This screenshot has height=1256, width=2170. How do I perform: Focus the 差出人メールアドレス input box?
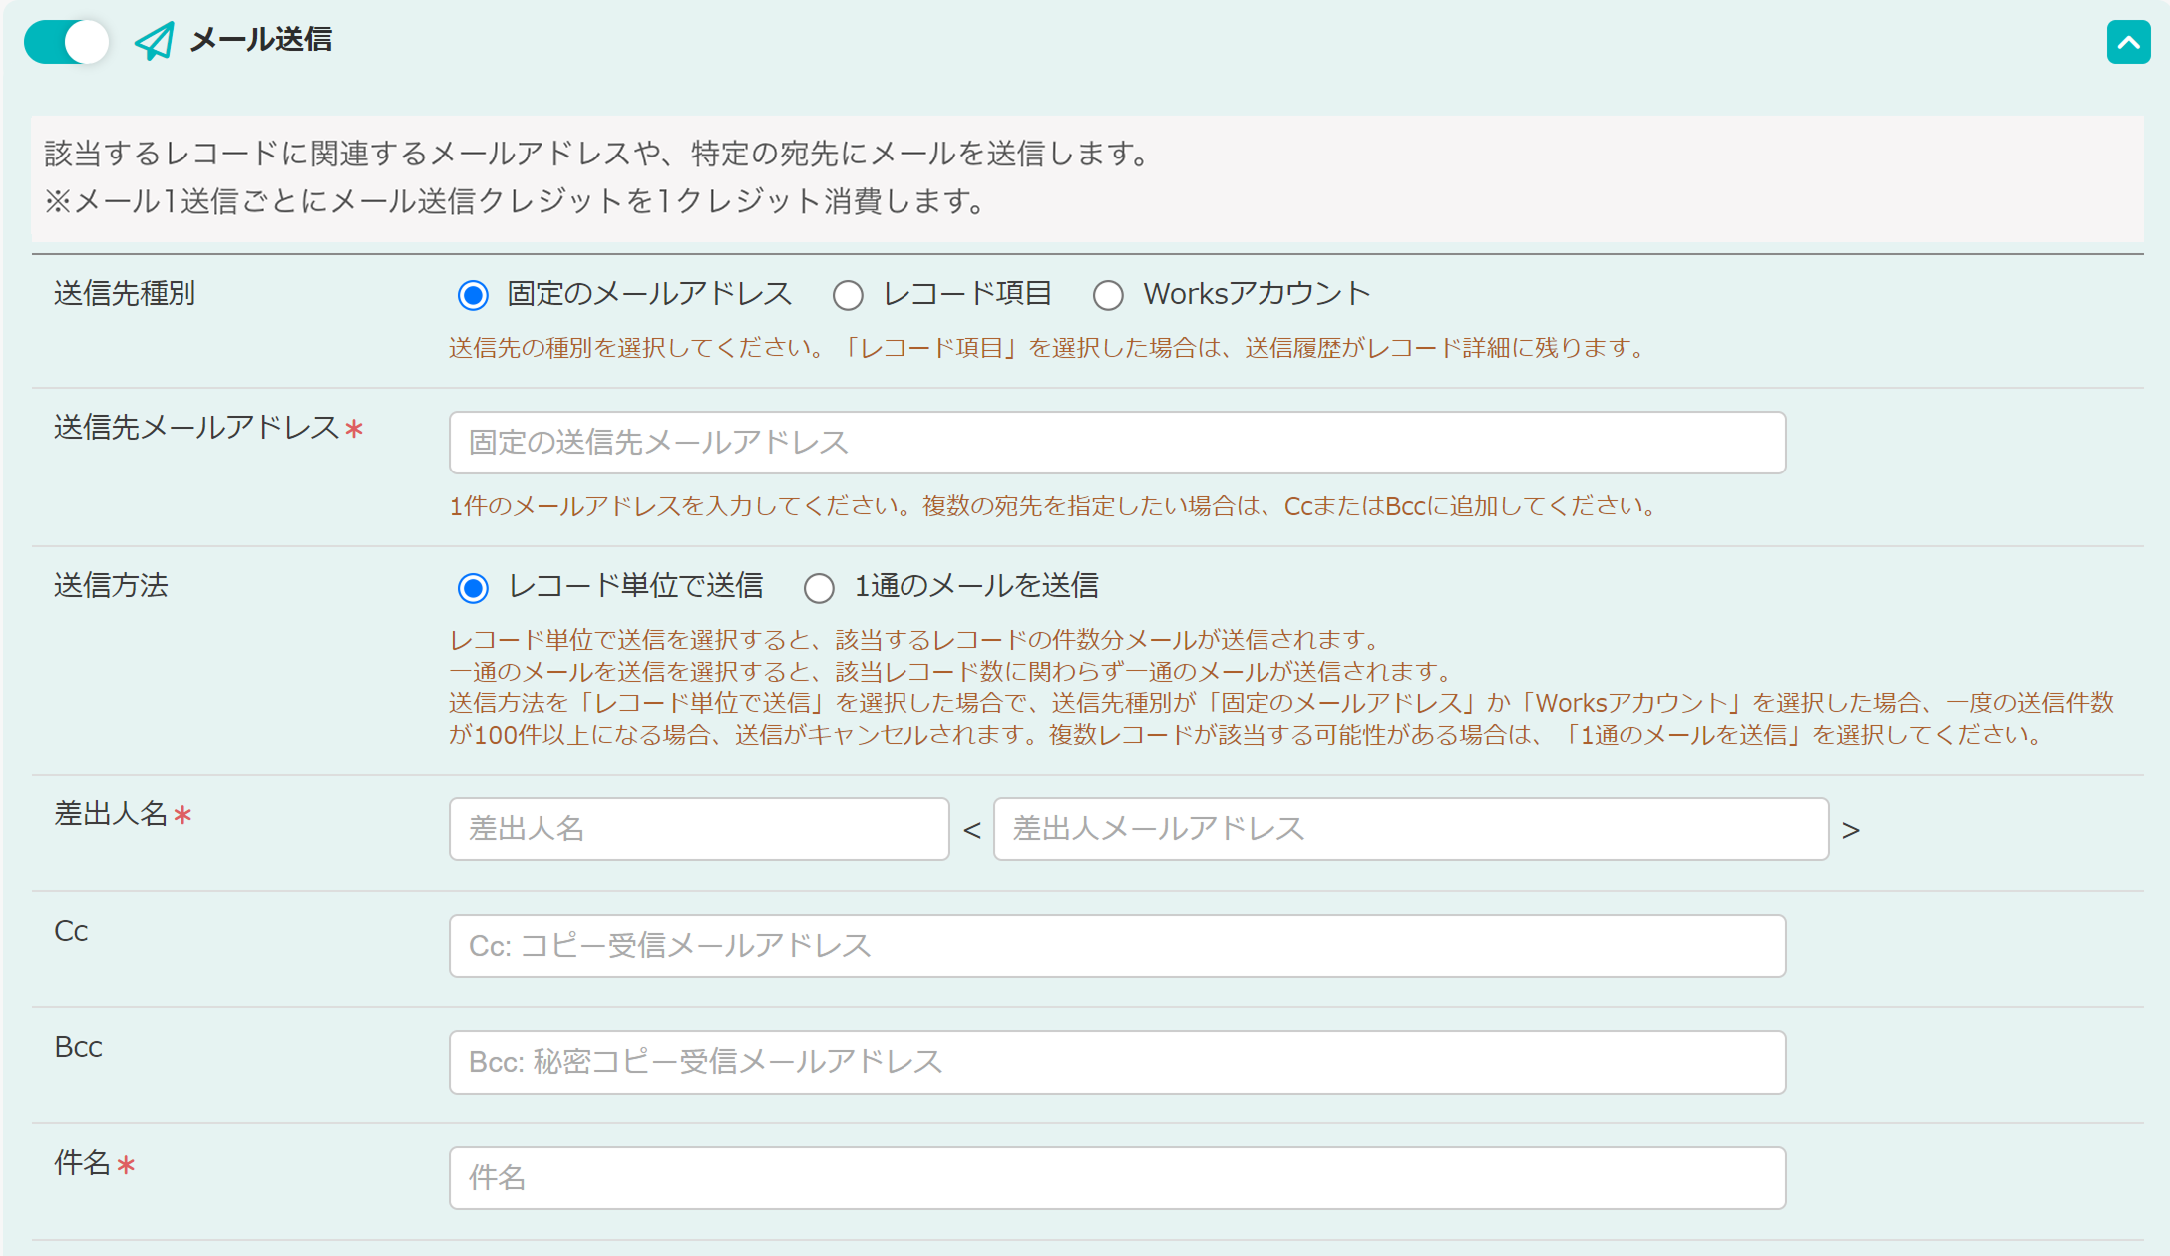(x=1410, y=829)
